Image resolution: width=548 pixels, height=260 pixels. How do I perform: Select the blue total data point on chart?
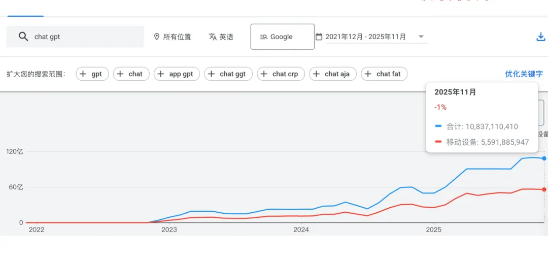coord(544,158)
